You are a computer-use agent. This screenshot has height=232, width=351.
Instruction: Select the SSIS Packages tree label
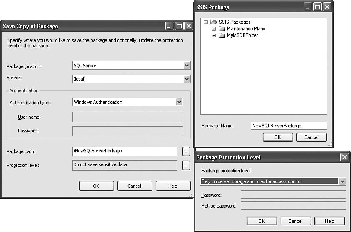click(x=234, y=22)
